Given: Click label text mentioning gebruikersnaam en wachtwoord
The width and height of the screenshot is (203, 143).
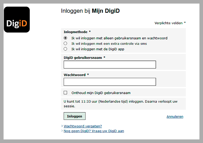Looking at the screenshot, I should pos(119,38).
